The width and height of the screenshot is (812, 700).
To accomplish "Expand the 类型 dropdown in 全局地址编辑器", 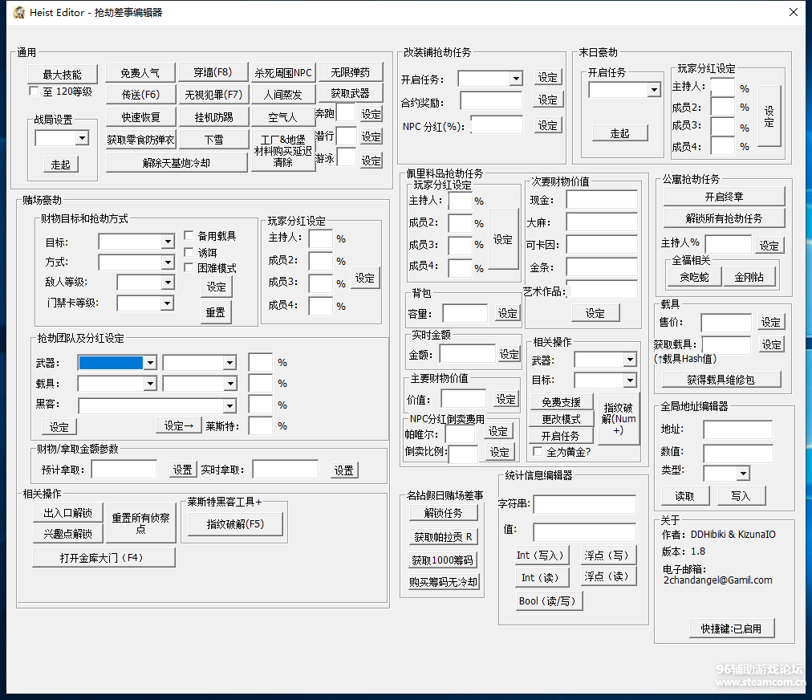I will click(742, 474).
